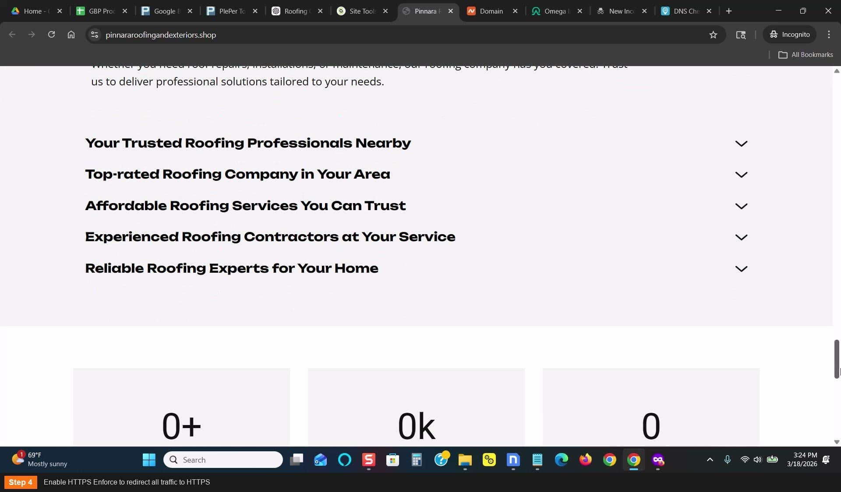Open 'Experienced Roofing Contractors at Your Service' heading

[x=270, y=237]
